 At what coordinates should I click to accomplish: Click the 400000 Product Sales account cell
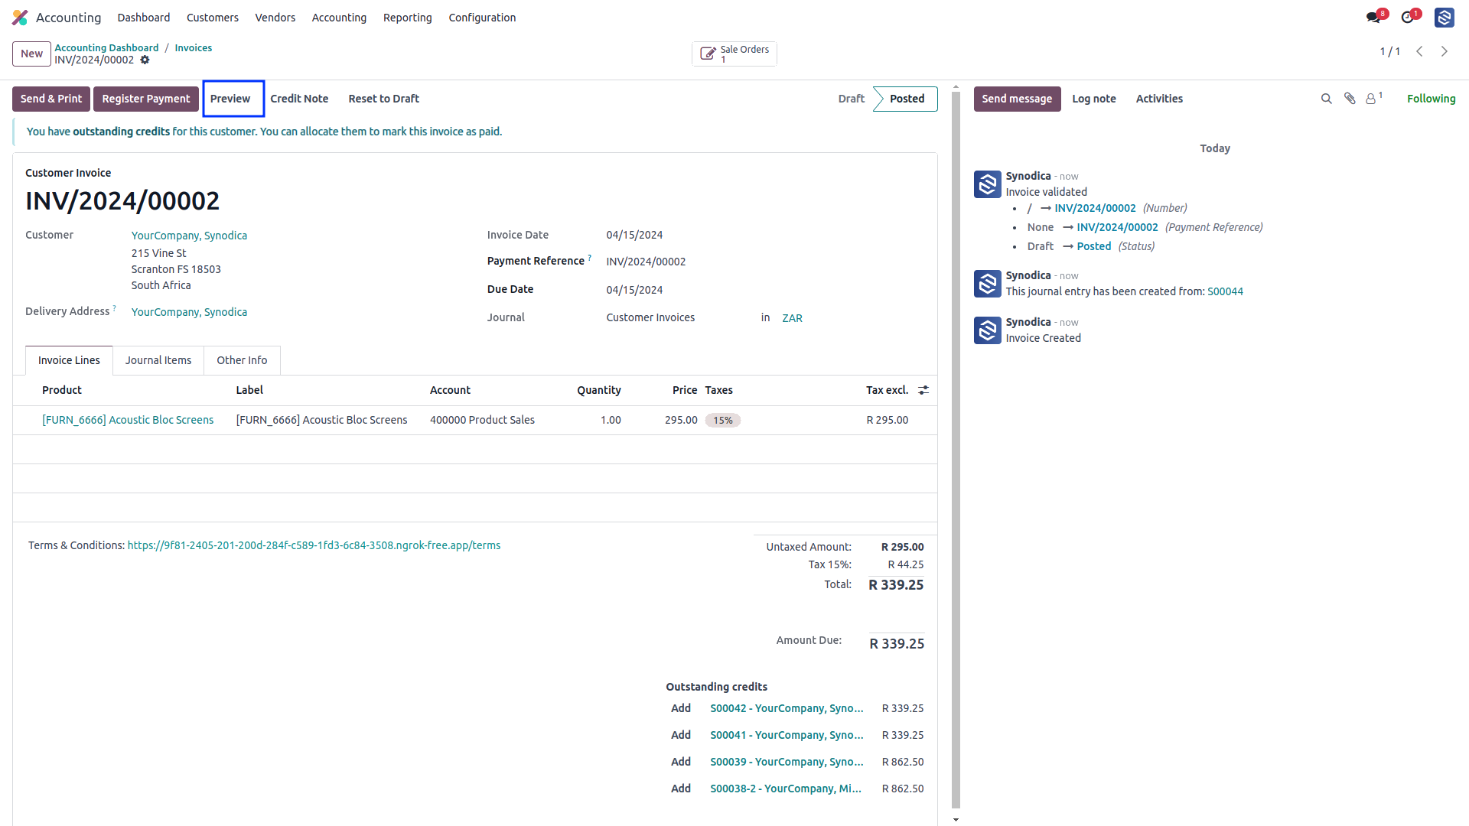coord(482,420)
